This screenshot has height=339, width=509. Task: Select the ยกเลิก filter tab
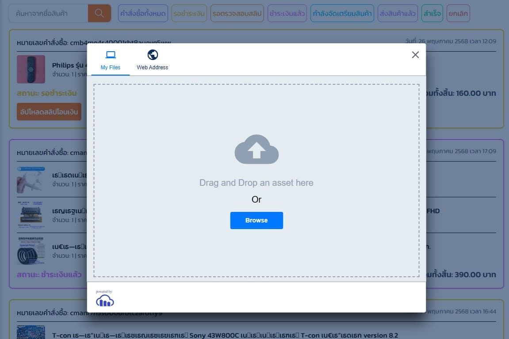(x=458, y=13)
